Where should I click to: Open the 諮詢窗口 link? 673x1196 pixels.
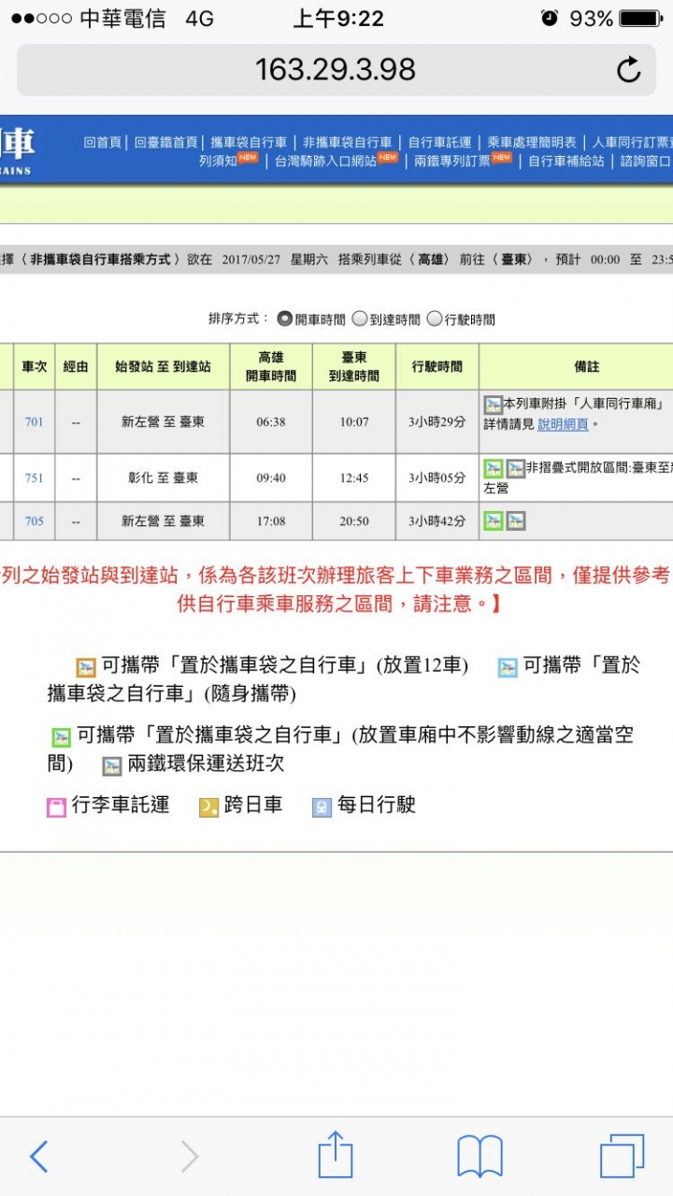[x=646, y=161]
